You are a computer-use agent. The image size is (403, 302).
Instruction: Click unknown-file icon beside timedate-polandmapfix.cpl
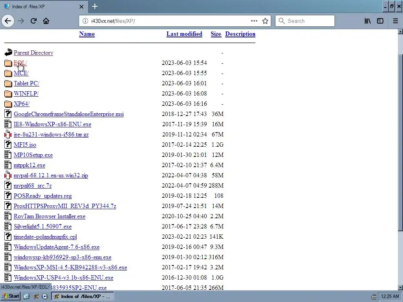[8, 237]
